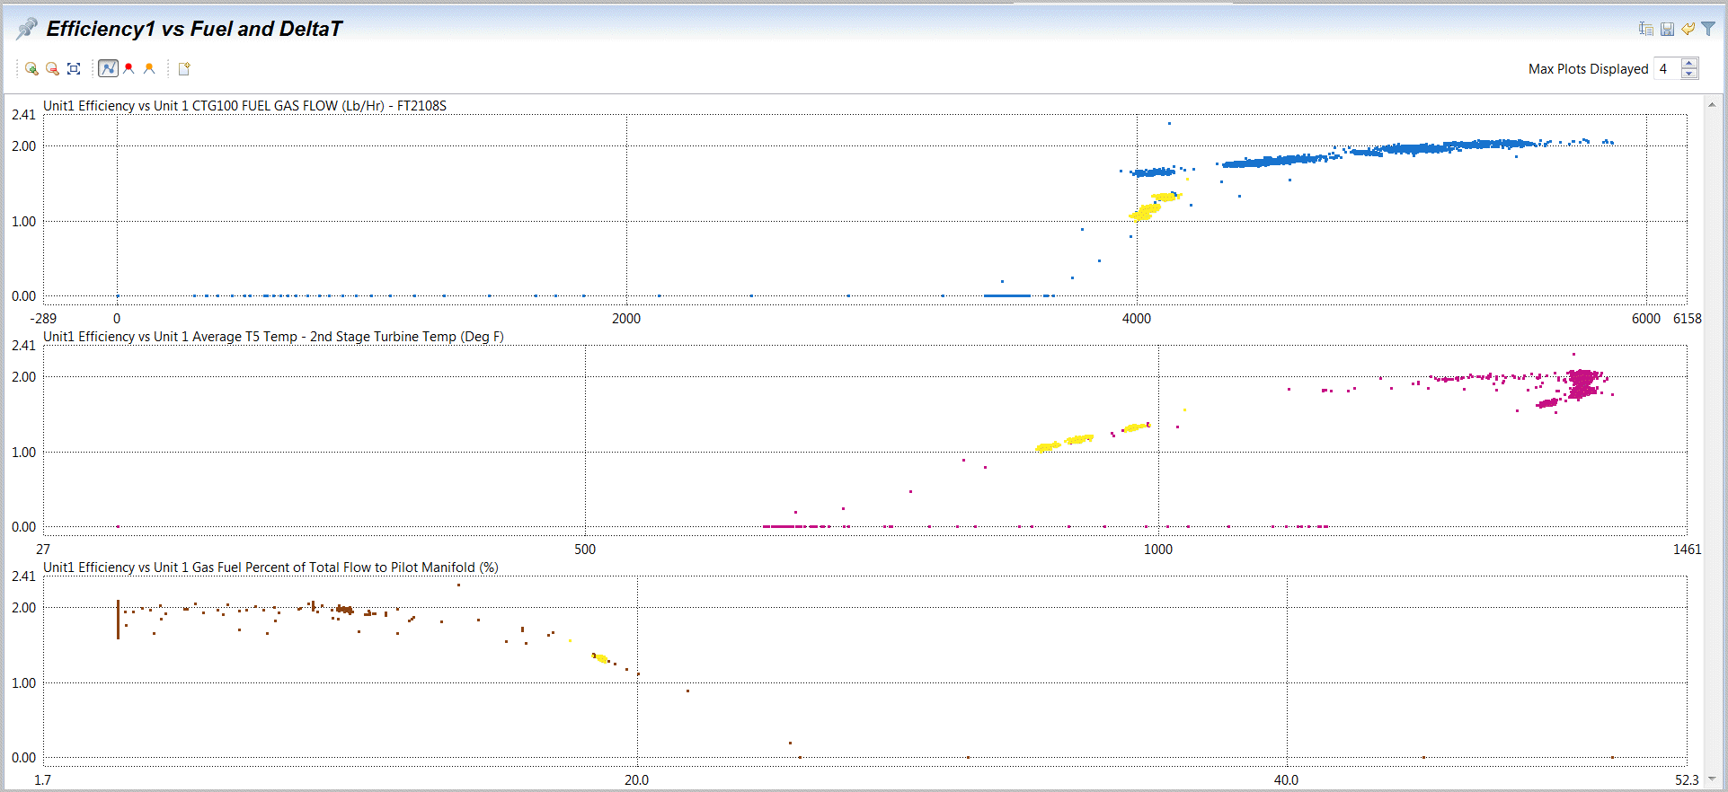The height and width of the screenshot is (792, 1728).
Task: Click the text layout properties icon
Action: (1645, 29)
